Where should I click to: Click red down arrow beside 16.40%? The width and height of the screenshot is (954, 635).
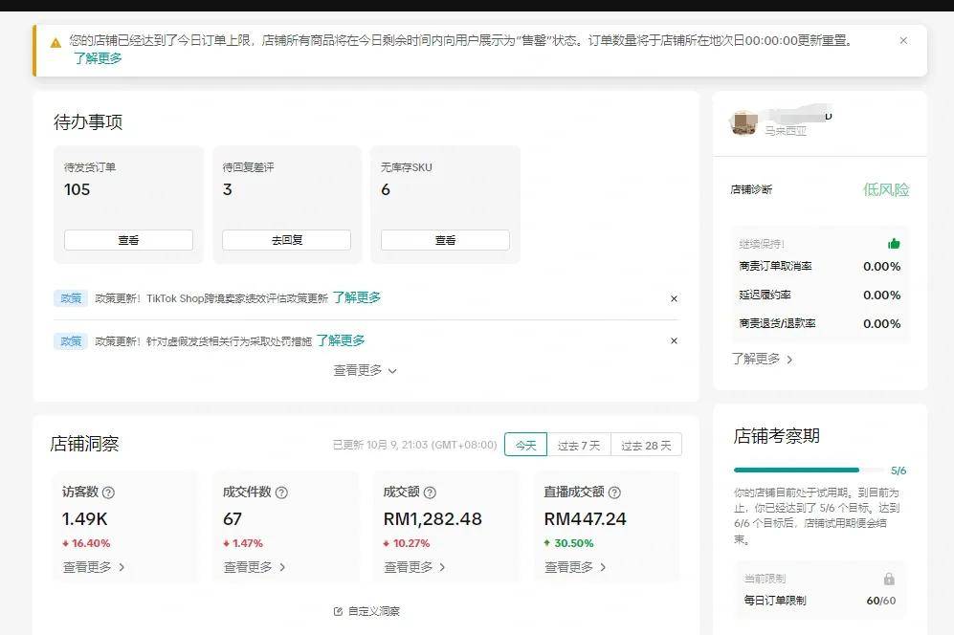65,543
